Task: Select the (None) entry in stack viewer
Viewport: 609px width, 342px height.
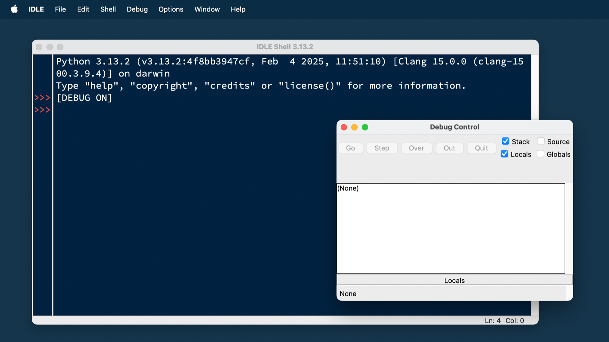Action: tap(348, 188)
